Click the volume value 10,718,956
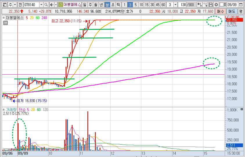The height and width of the screenshot is (157, 245). (64, 11)
